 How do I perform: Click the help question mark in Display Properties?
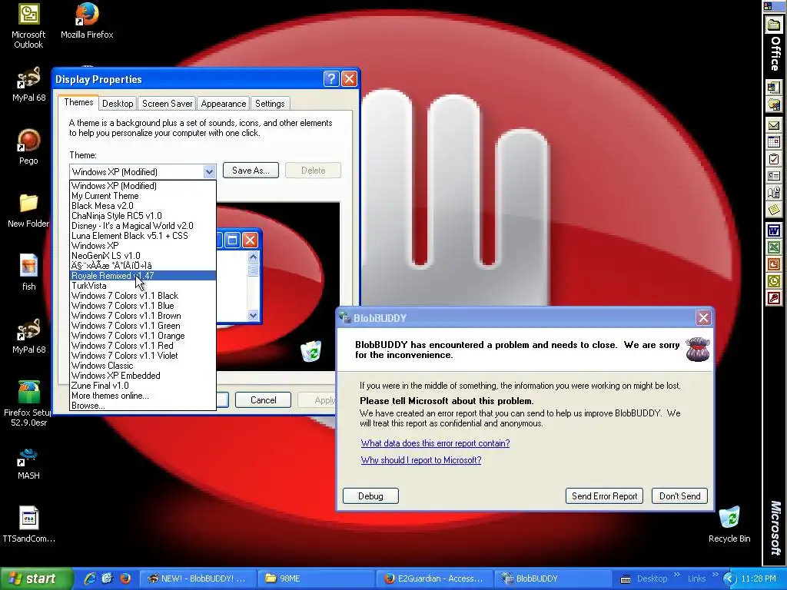(331, 79)
